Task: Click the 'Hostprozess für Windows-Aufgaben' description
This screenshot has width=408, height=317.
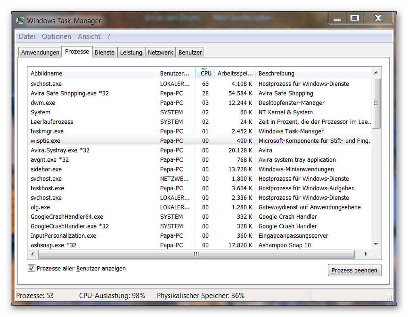Action: point(307,188)
